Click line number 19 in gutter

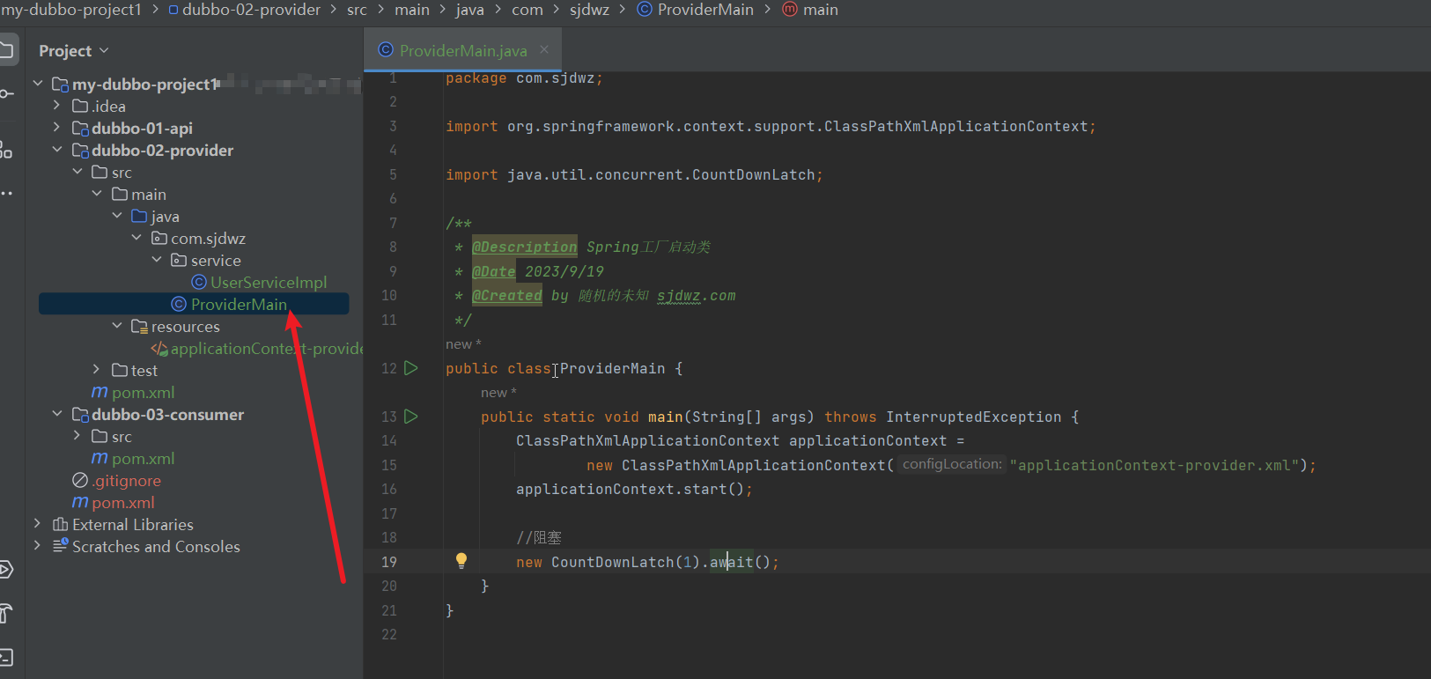point(389,562)
